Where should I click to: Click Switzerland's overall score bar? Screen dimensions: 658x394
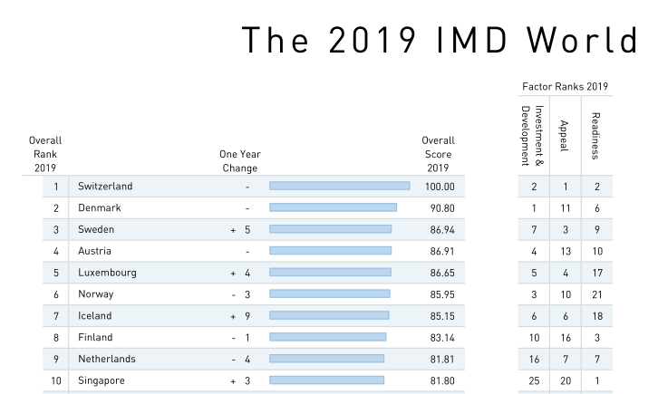pos(339,187)
